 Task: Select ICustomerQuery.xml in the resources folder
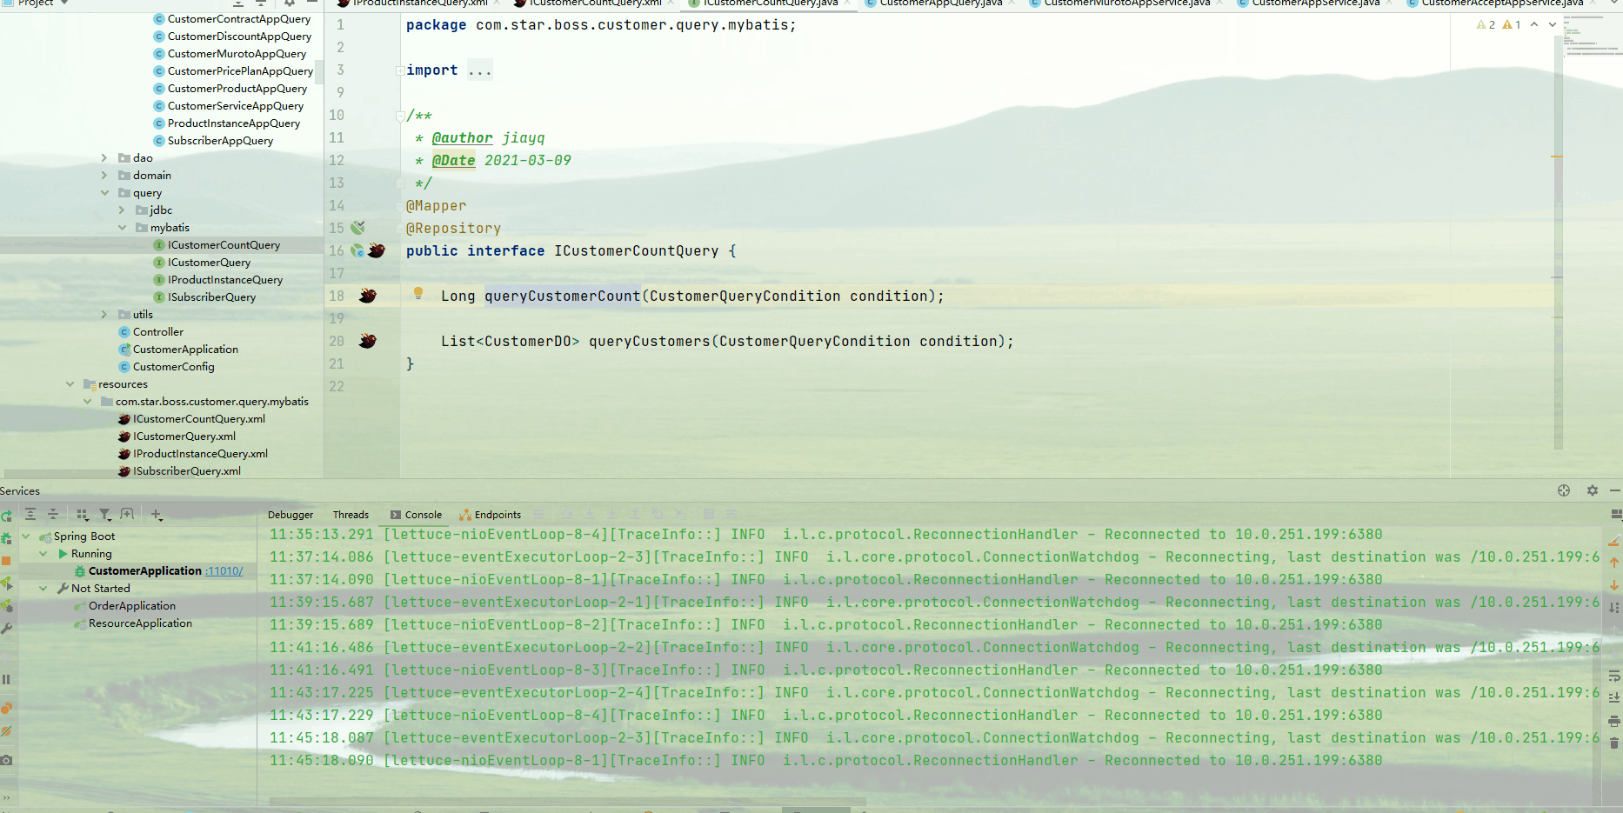(x=184, y=436)
